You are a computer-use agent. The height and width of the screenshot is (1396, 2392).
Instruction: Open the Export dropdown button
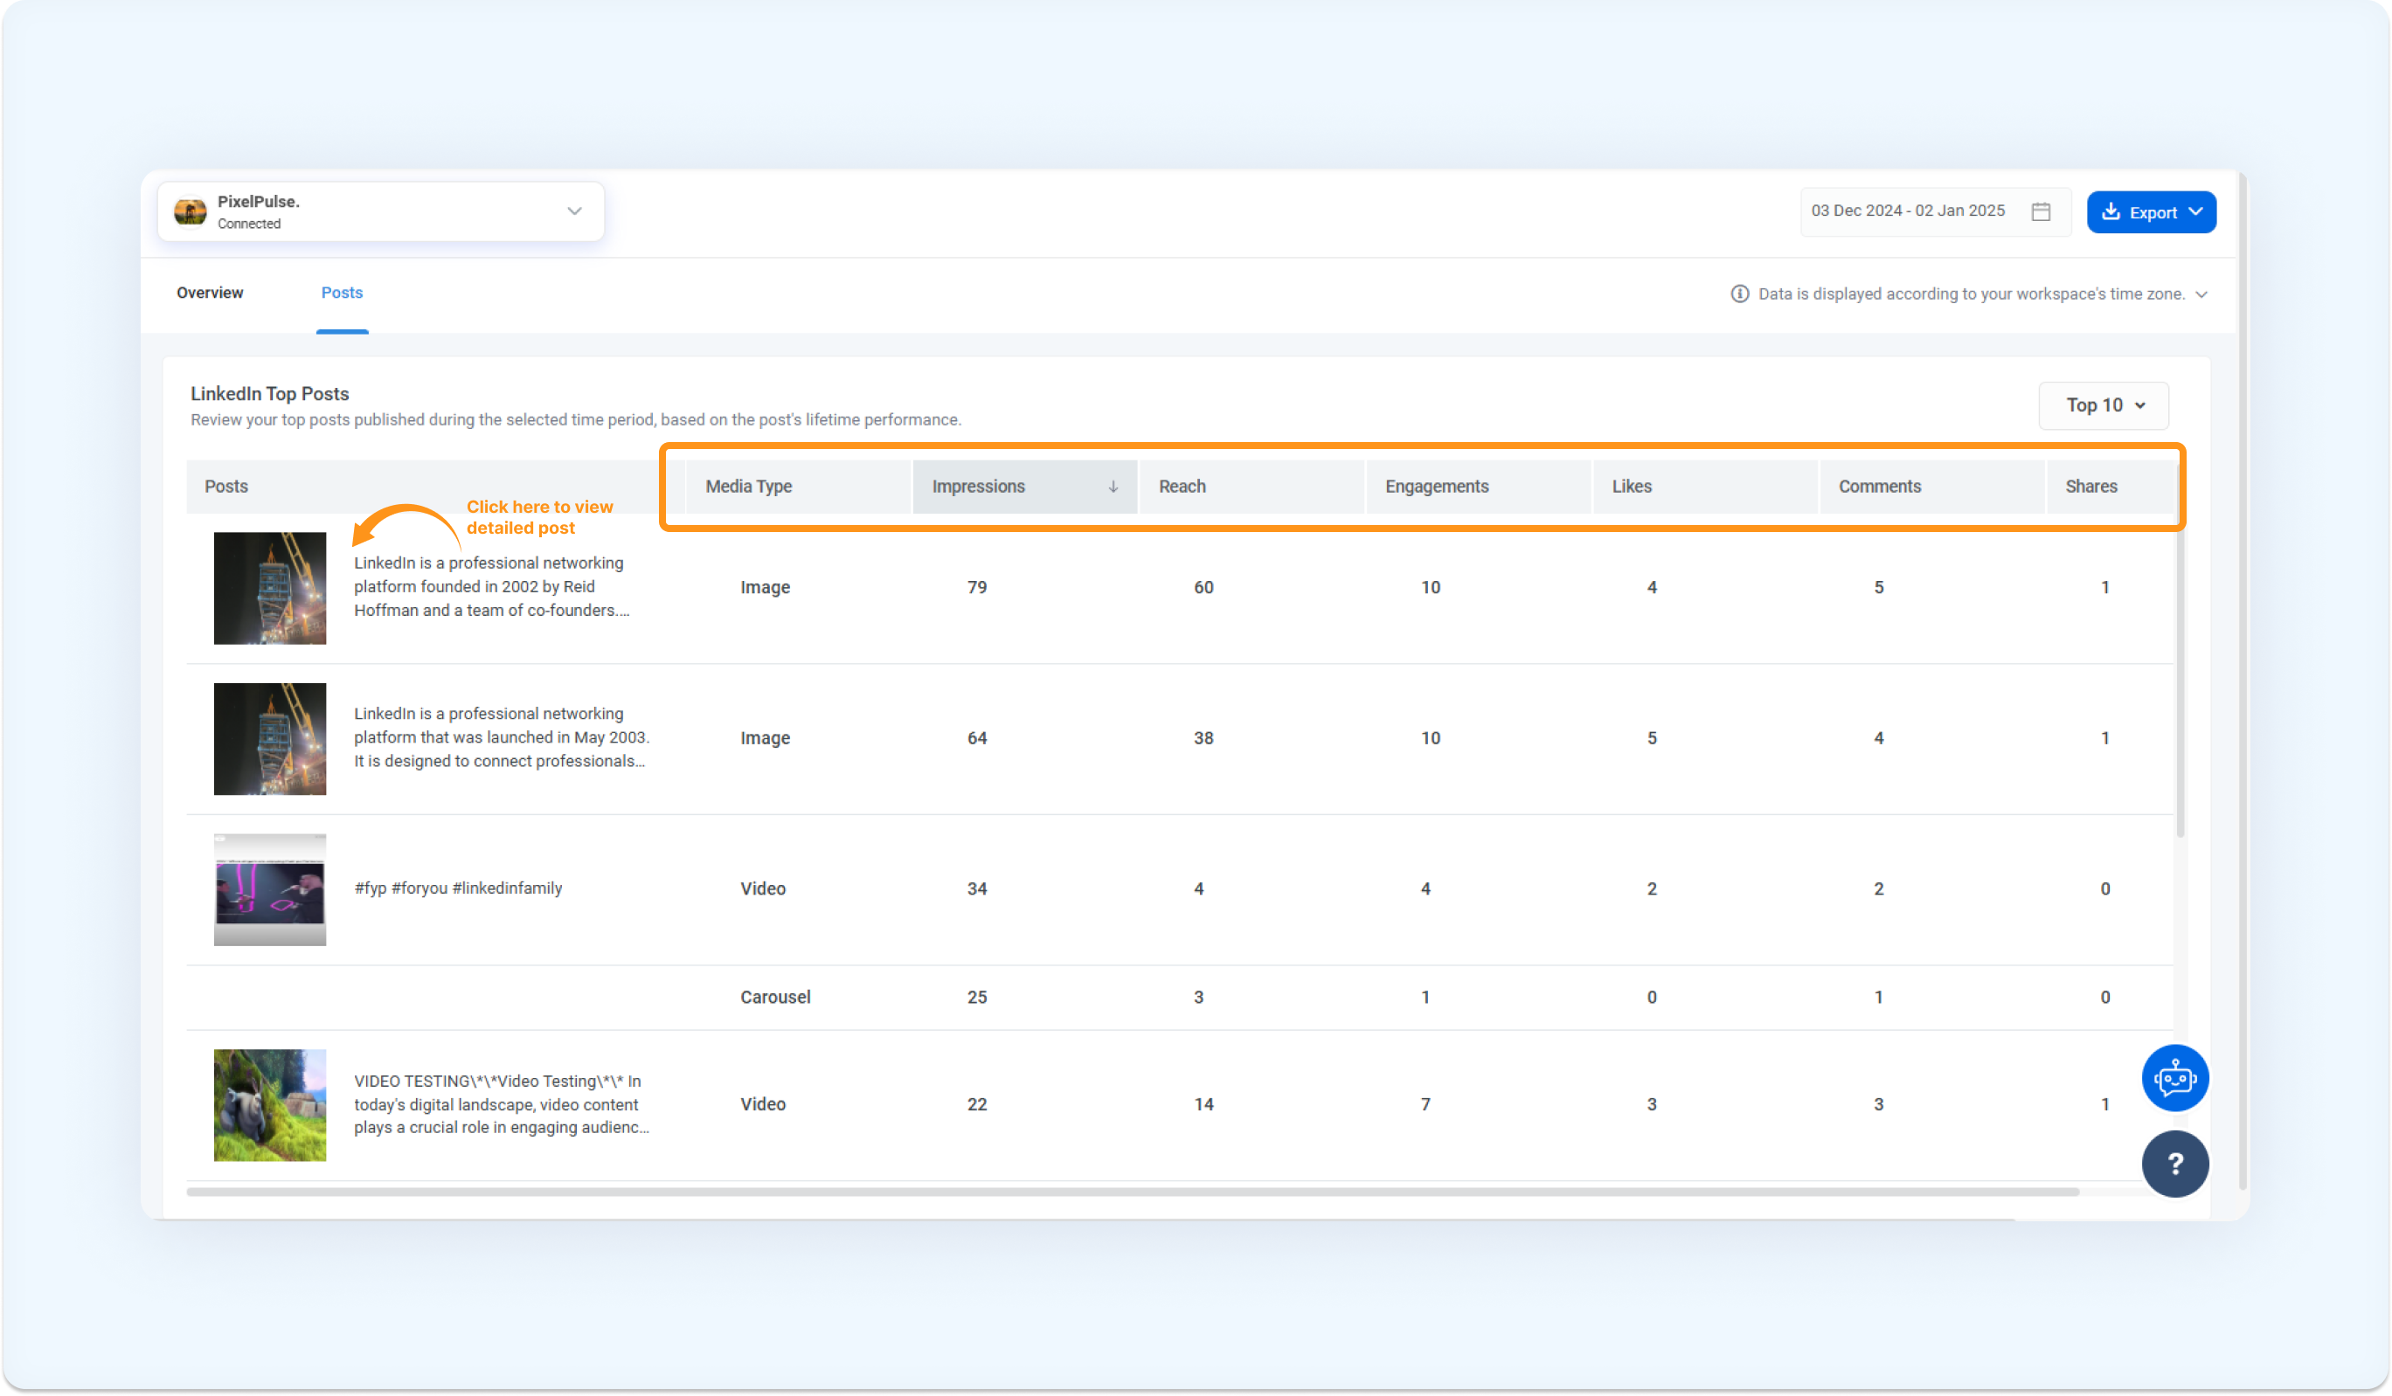tap(2151, 211)
